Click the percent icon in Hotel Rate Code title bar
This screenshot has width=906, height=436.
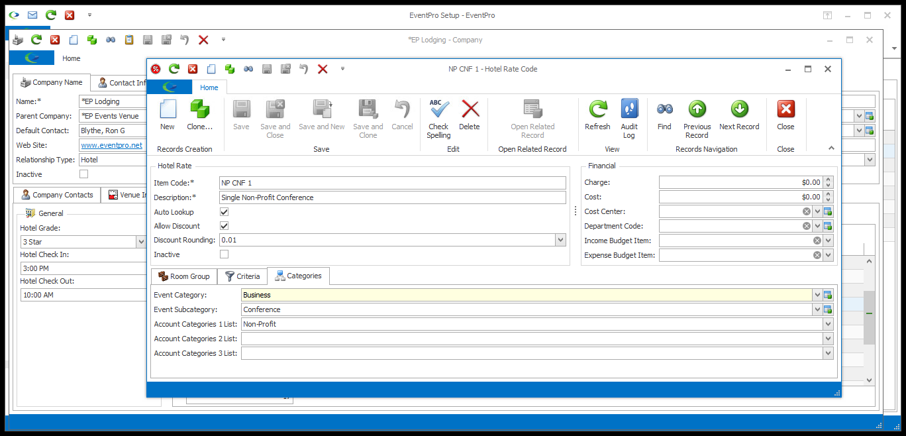(156, 69)
